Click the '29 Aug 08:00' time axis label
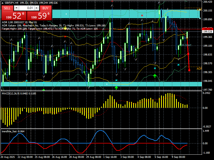The height and width of the screenshot is (160, 214). 94,157
